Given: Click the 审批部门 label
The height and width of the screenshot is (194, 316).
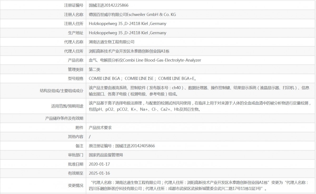Looking at the screenshot, I should (76, 155).
